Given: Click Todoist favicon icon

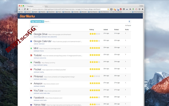Looking at the screenshot, I should pos(31,55).
